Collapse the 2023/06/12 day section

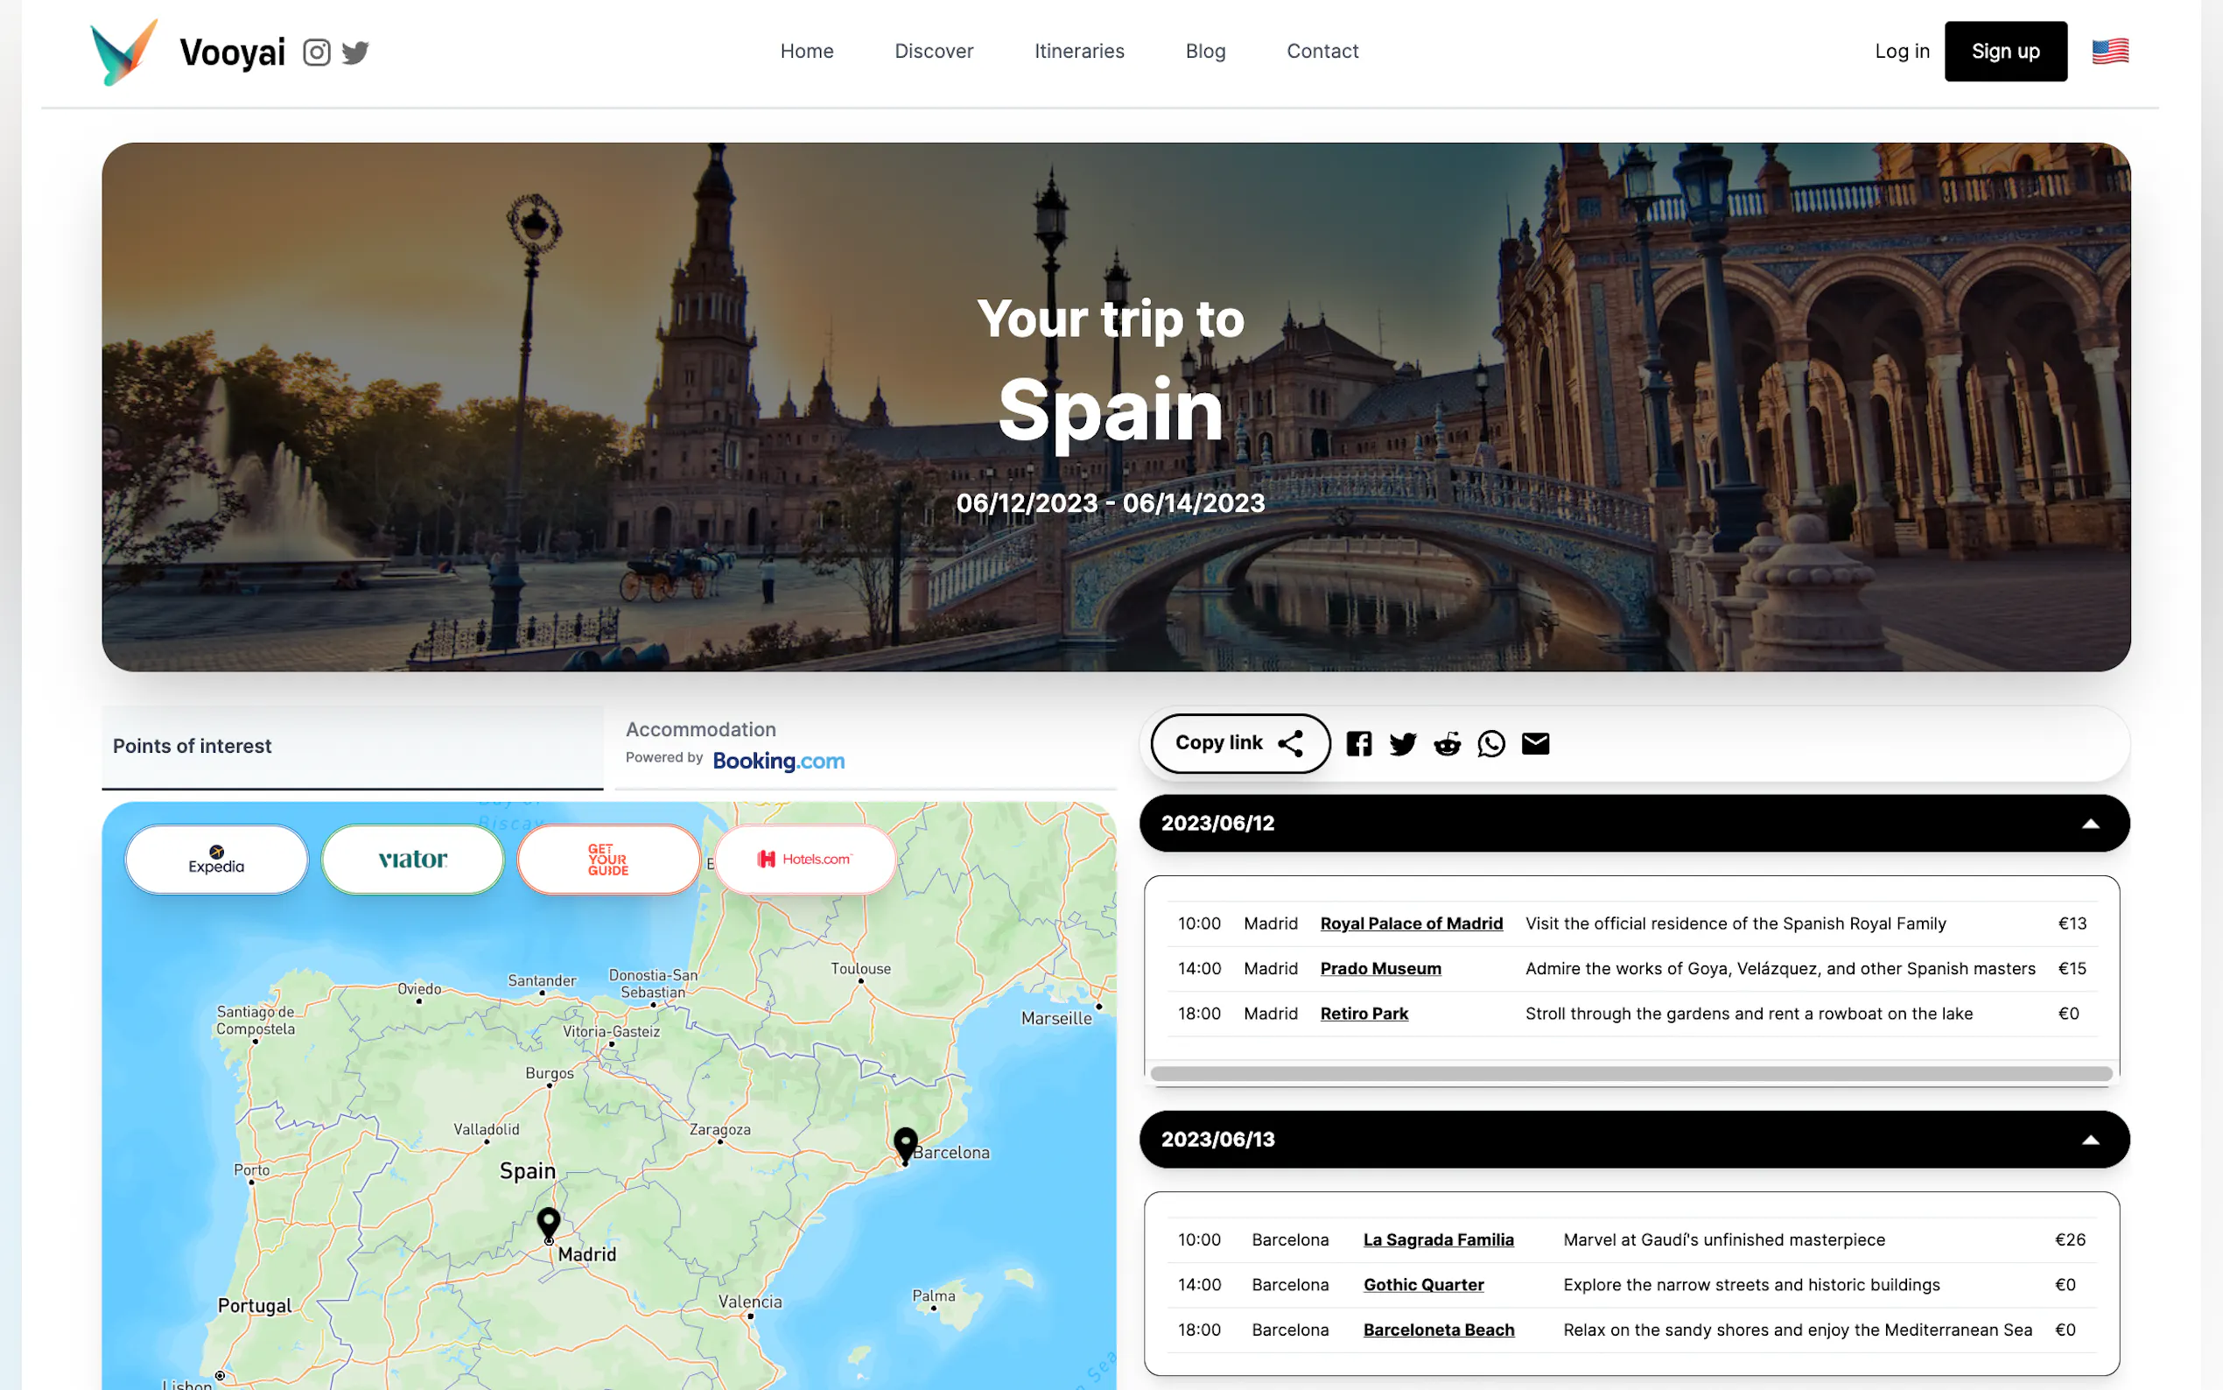tap(2090, 824)
